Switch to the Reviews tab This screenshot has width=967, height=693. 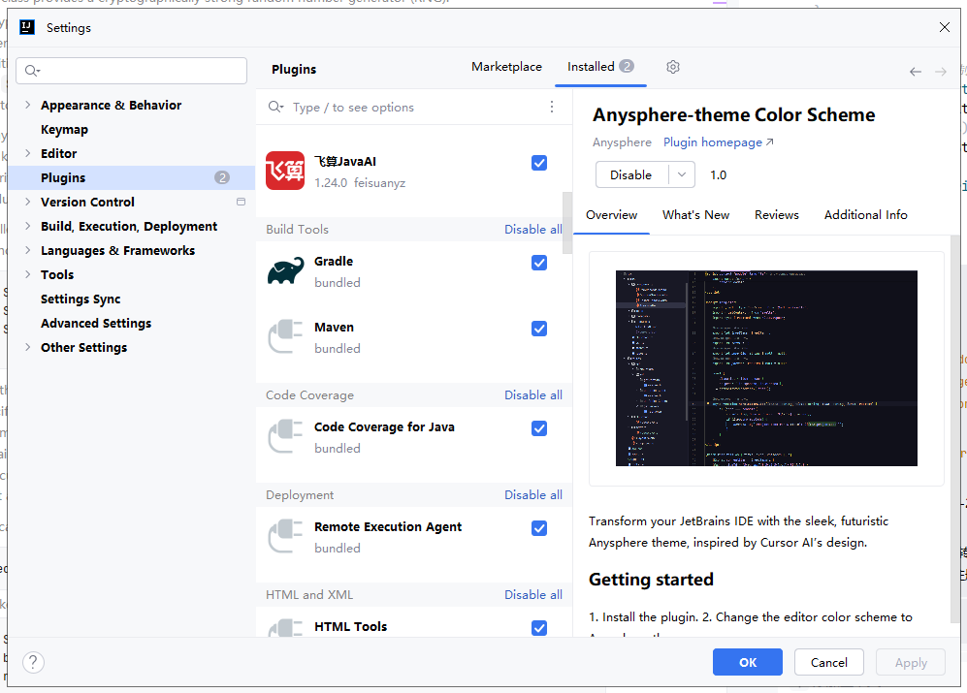point(777,215)
